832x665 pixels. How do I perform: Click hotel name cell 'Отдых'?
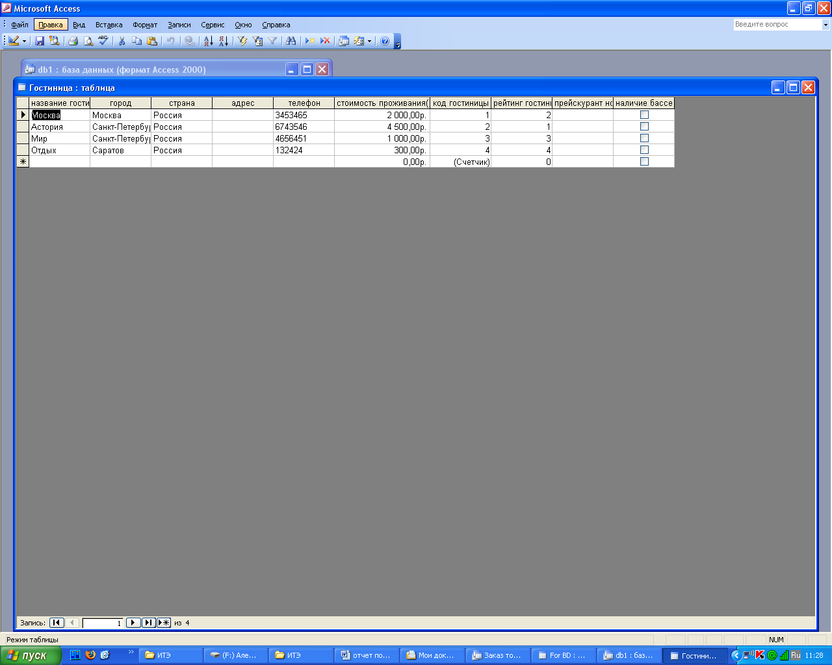coord(60,150)
